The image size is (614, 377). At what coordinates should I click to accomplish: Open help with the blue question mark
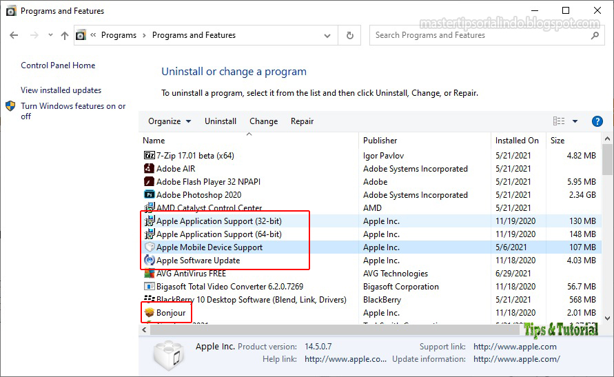[x=597, y=121]
